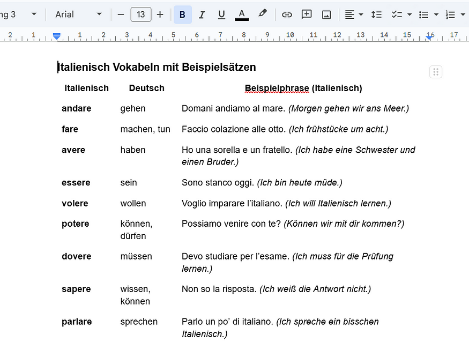Apply a numbered list

[x=450, y=14]
